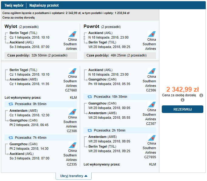207x181 pixels.
Task: Click China Southern logo for flight CZ7655
Action: click(152, 138)
